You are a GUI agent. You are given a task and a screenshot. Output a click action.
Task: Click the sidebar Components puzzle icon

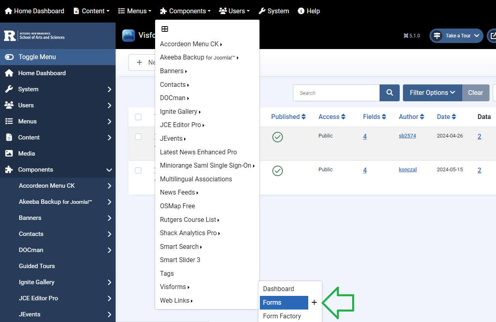click(9, 170)
